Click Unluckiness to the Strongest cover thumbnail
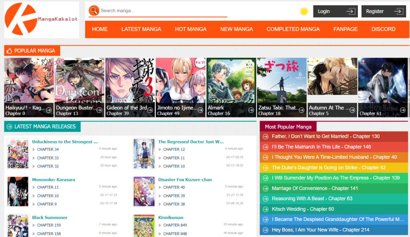The image size is (410, 237). coord(18,154)
